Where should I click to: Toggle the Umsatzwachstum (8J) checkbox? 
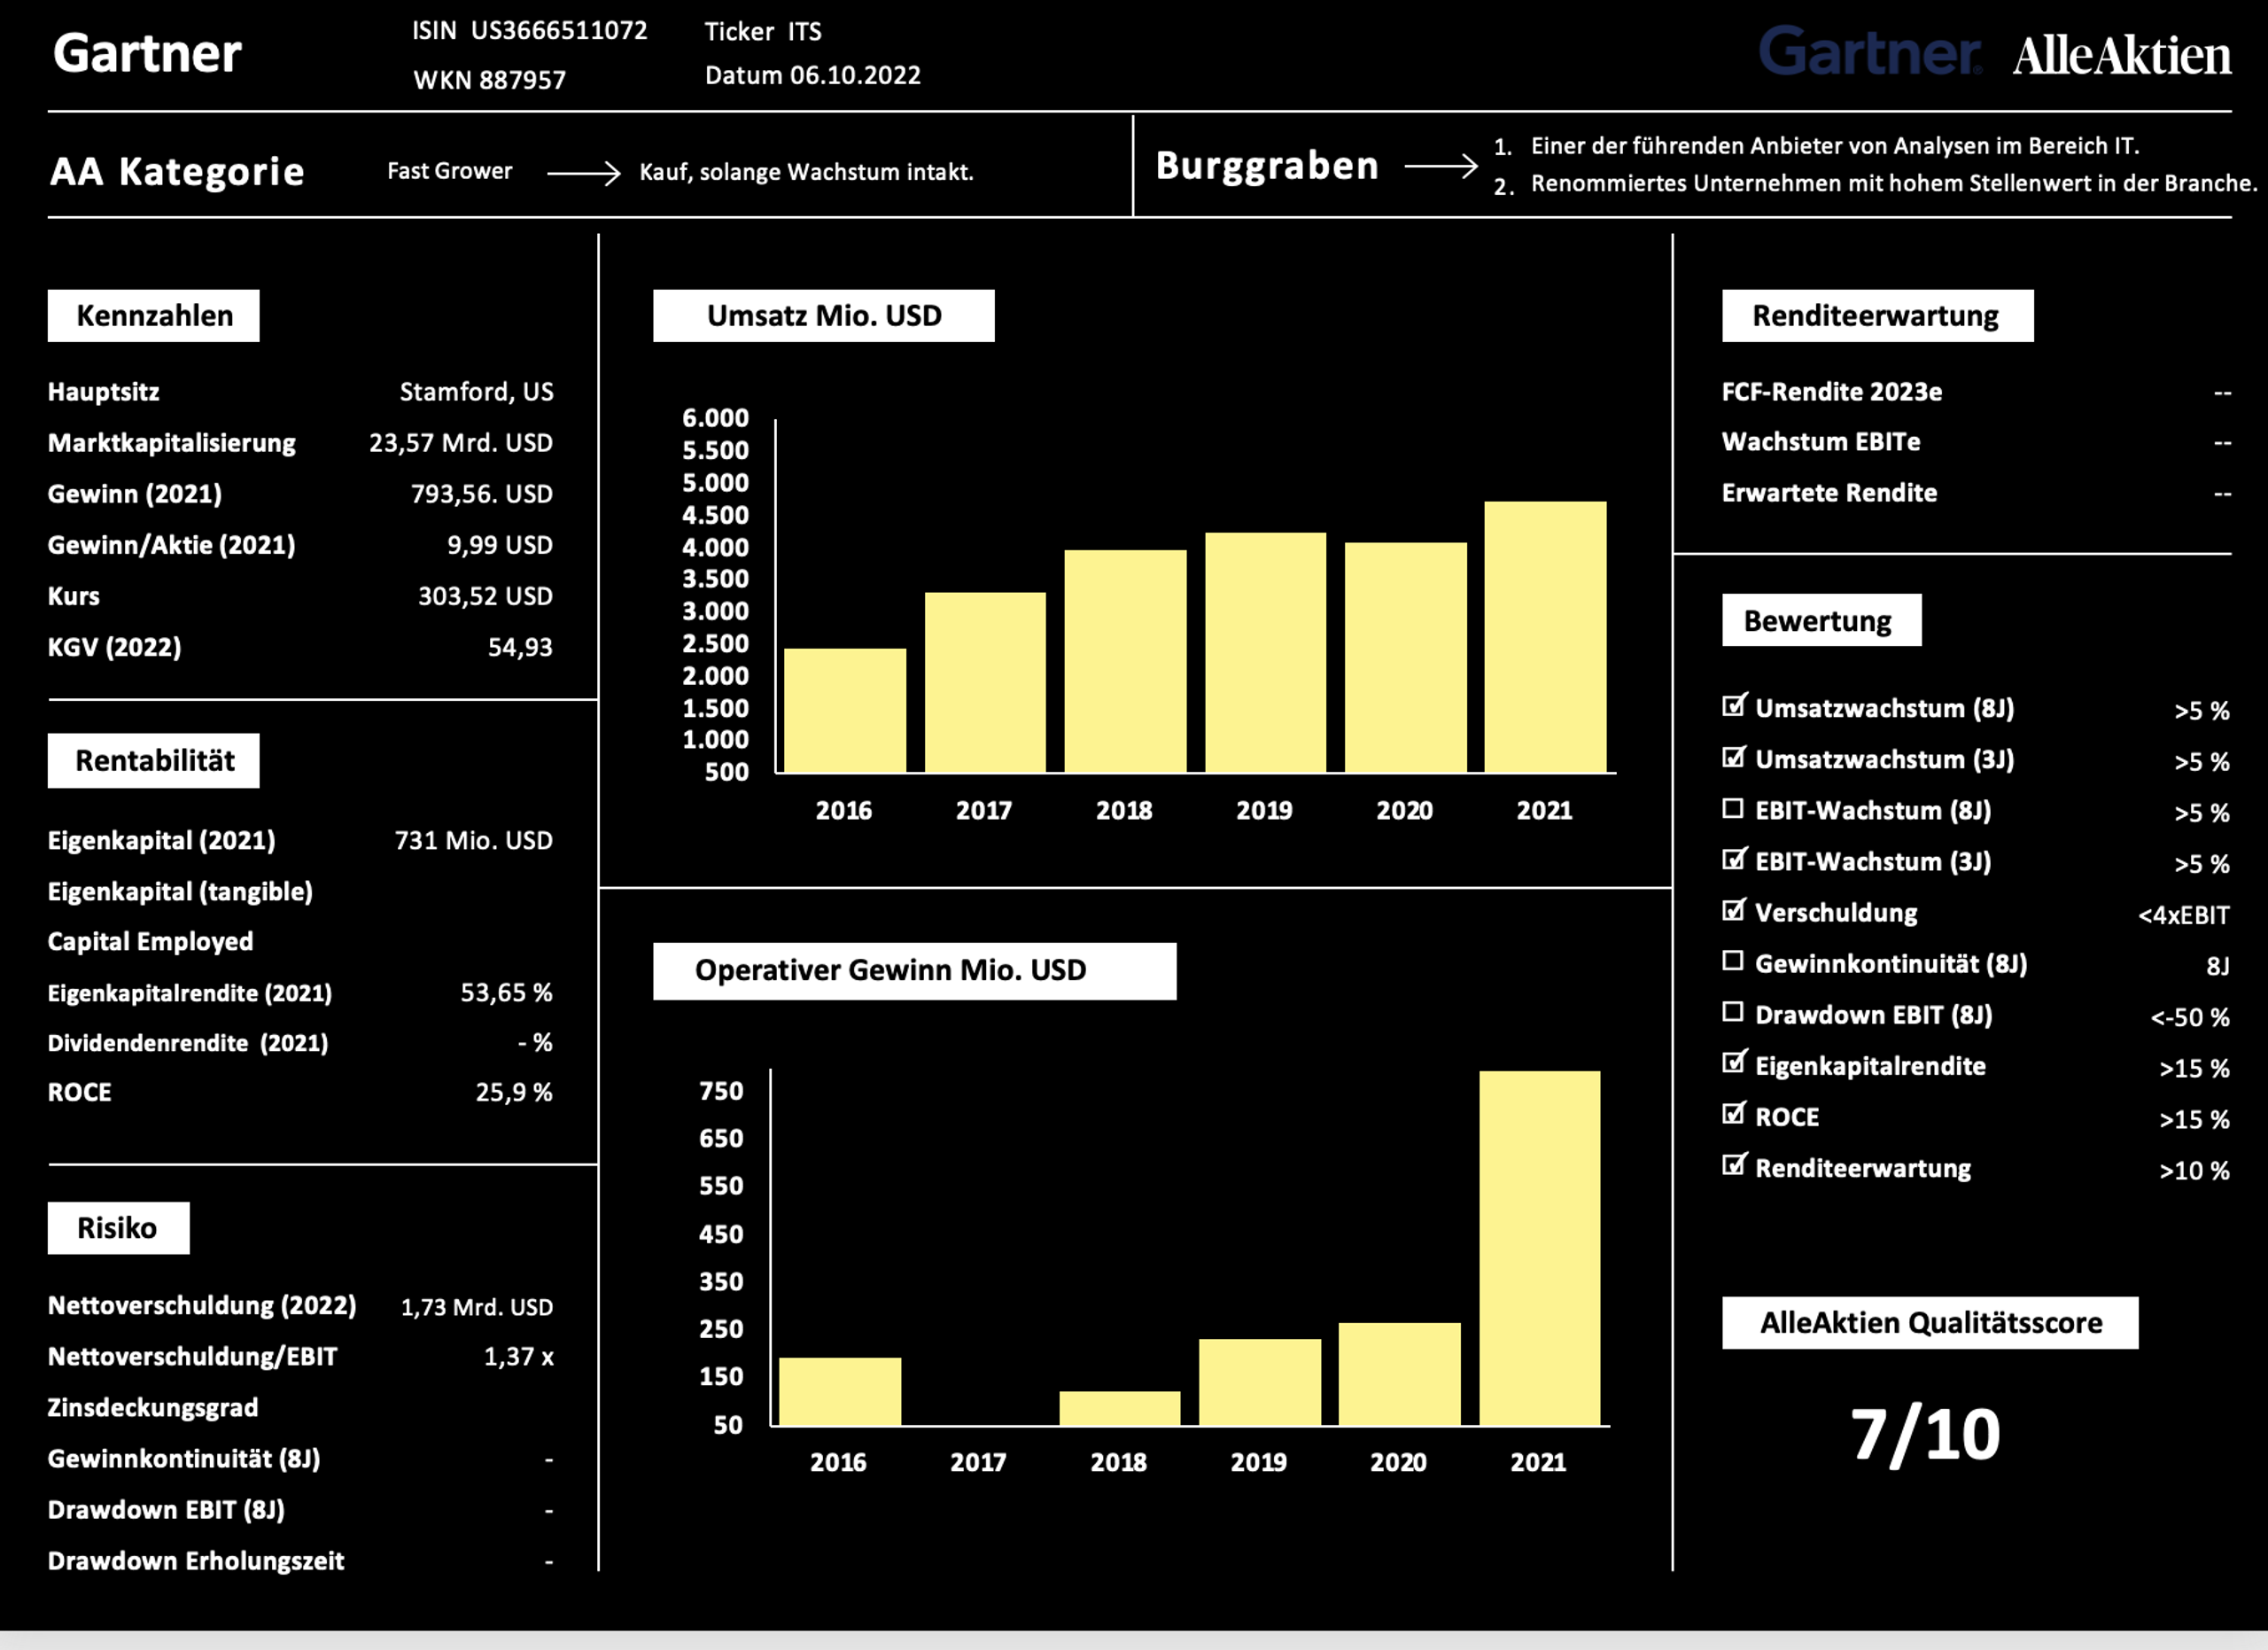point(1733,706)
